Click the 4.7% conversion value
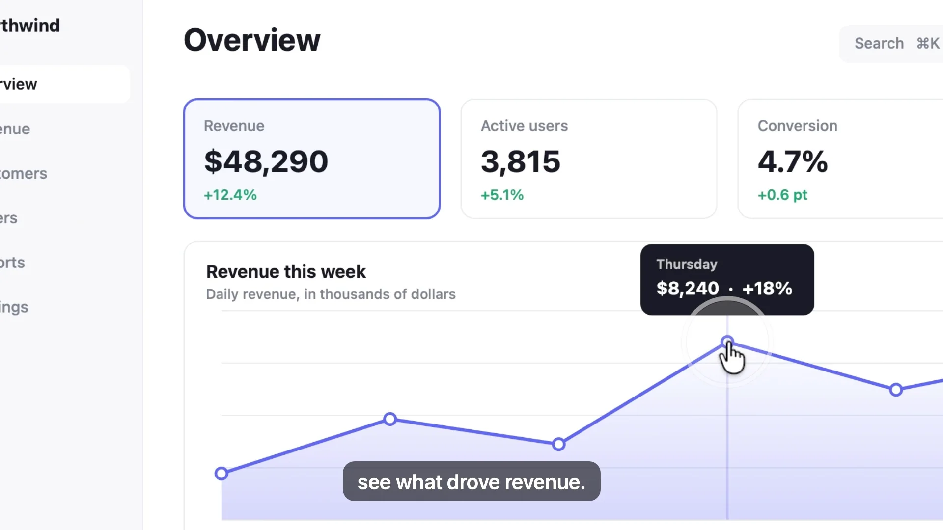The width and height of the screenshot is (943, 530). pyautogui.click(x=793, y=161)
